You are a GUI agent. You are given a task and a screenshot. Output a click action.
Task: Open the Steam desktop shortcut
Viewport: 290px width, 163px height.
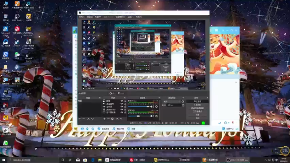(17, 43)
